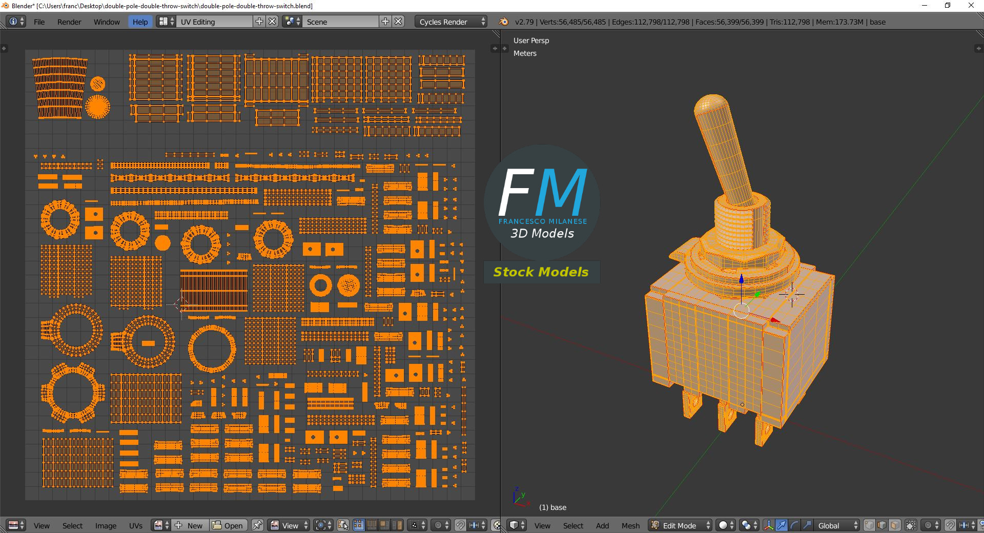
Task: Expand the Global orientation dropdown
Action: (836, 525)
